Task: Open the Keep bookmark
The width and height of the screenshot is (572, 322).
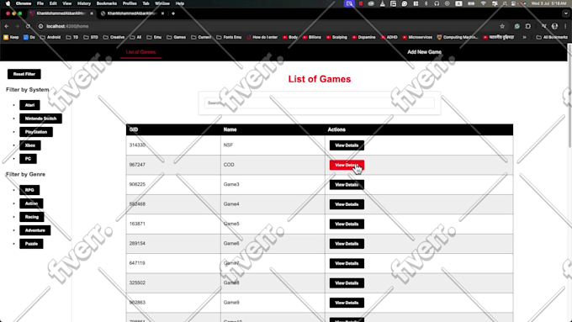Action: tap(11, 37)
